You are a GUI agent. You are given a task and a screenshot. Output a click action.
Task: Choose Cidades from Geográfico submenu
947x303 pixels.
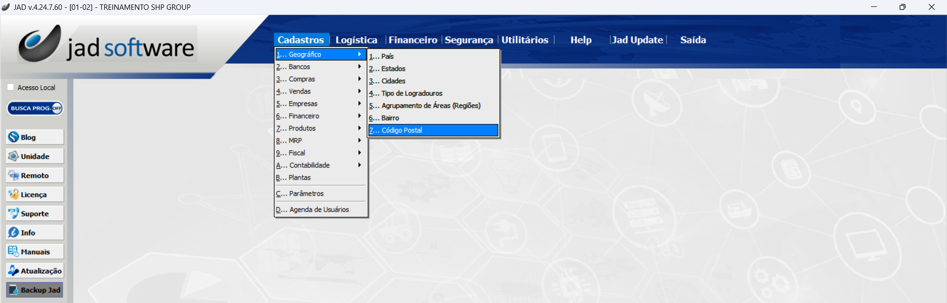tap(393, 81)
